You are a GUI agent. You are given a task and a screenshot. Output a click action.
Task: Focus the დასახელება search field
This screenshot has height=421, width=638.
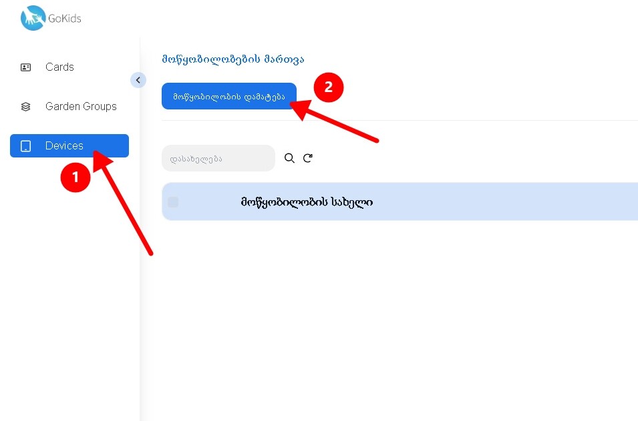(218, 159)
